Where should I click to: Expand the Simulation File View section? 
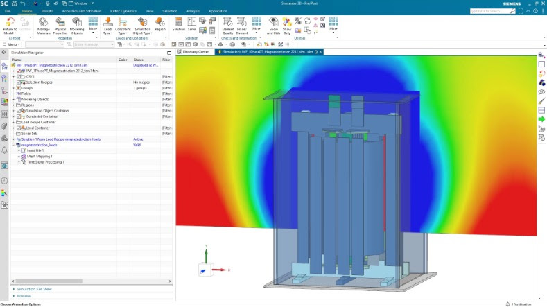pos(34,289)
